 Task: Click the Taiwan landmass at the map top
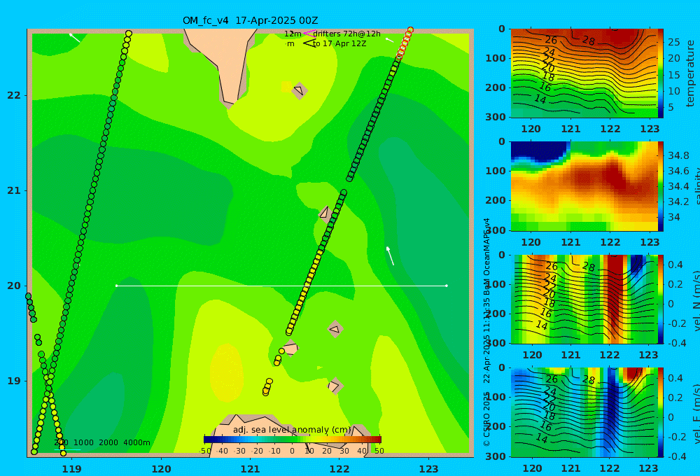click(x=222, y=62)
